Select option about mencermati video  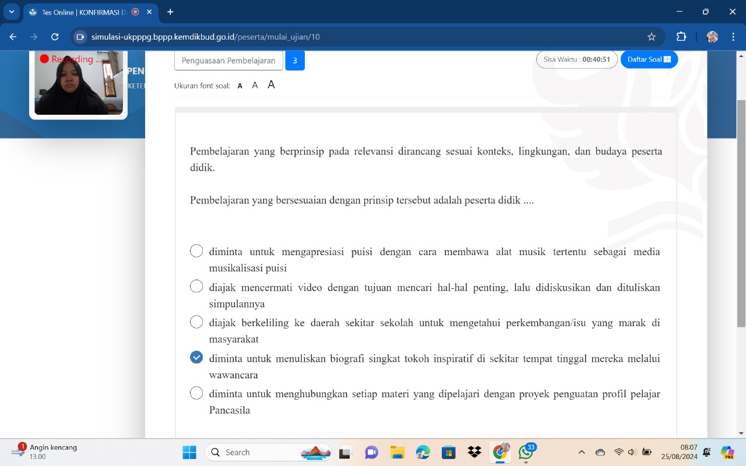(197, 287)
